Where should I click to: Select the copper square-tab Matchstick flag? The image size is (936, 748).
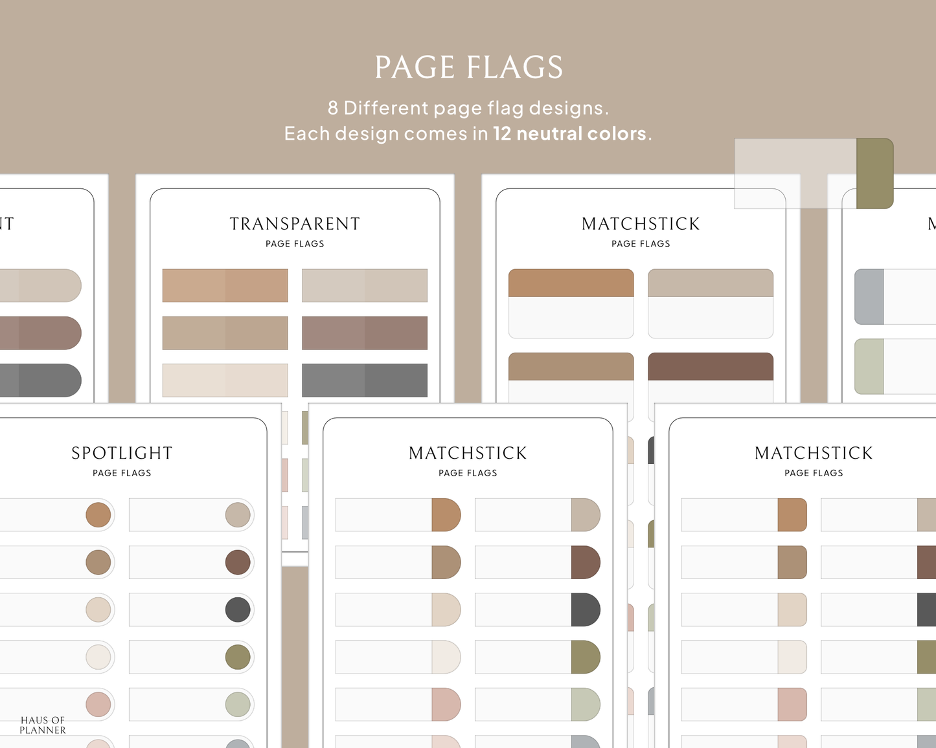click(x=792, y=515)
